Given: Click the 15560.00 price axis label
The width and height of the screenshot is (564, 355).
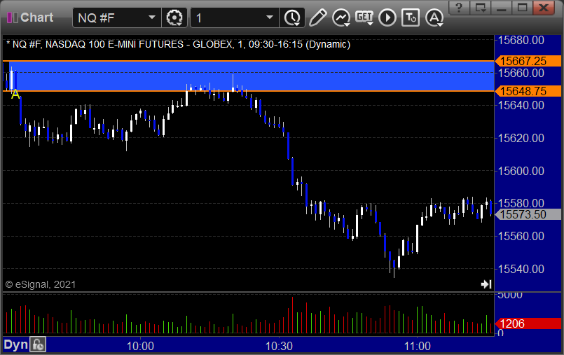Looking at the screenshot, I should pos(521,236).
